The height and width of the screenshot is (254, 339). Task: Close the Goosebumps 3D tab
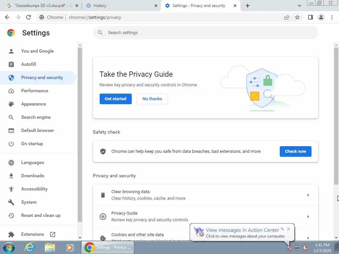tap(77, 6)
